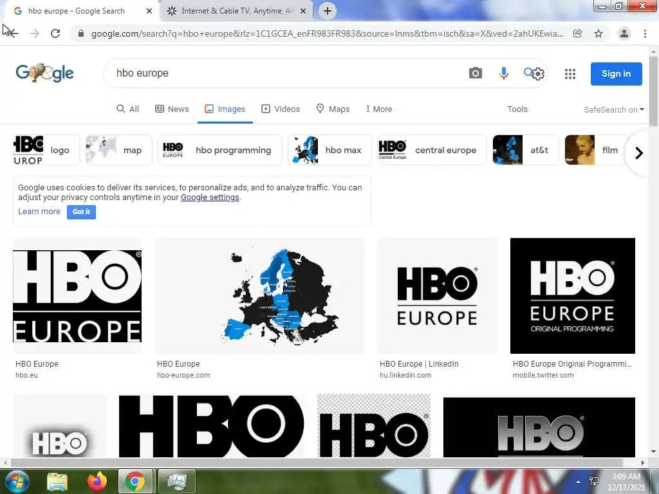
Task: Dismiss cookie notice with Got it
Action: pos(81,212)
